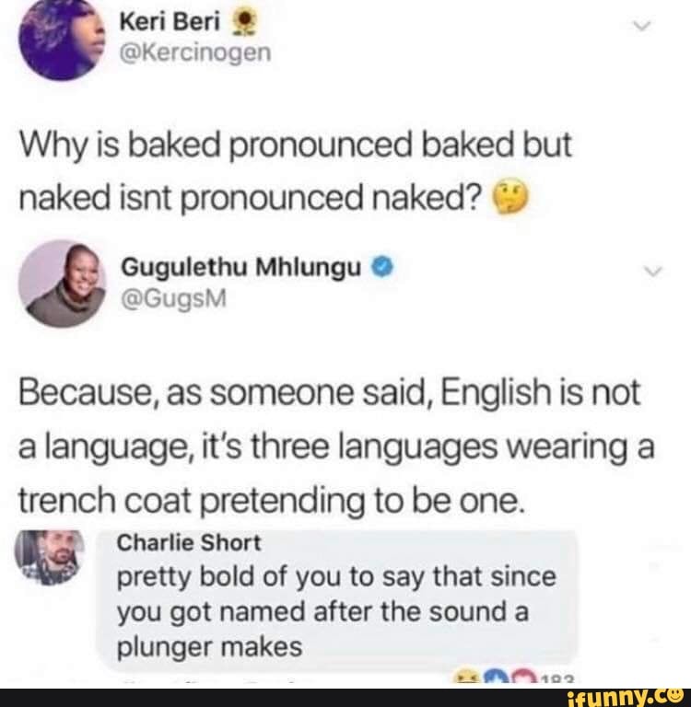Click the Gugulethu Mhlungu display name
The image size is (691, 707).
coord(241,267)
